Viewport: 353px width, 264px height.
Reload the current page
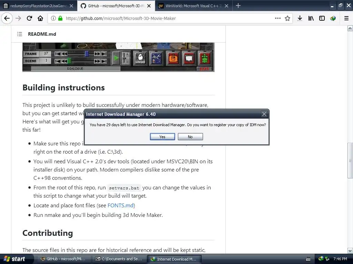(29, 18)
